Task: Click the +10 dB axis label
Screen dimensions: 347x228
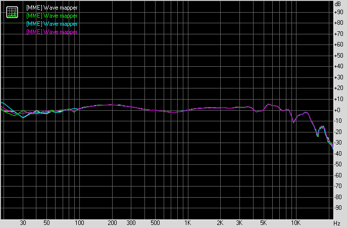Action: tap(339, 99)
